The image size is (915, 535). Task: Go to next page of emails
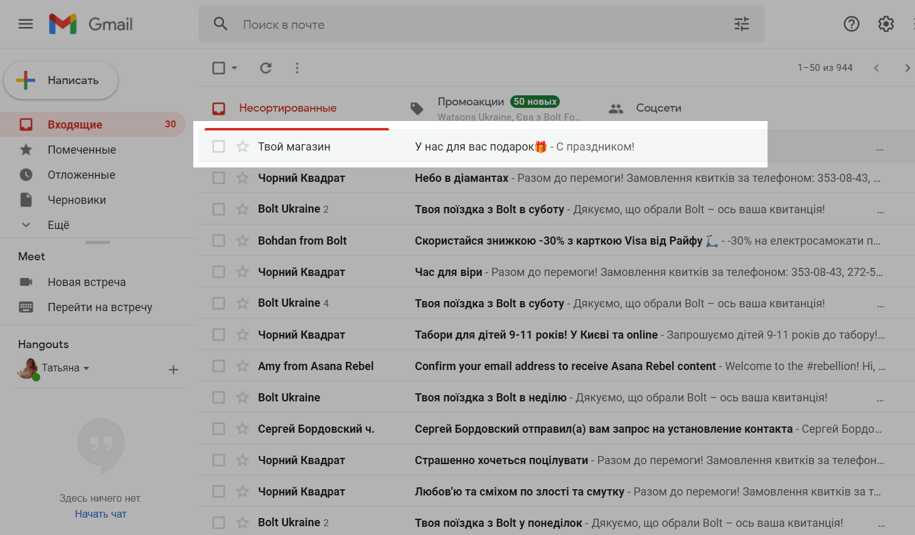[907, 68]
